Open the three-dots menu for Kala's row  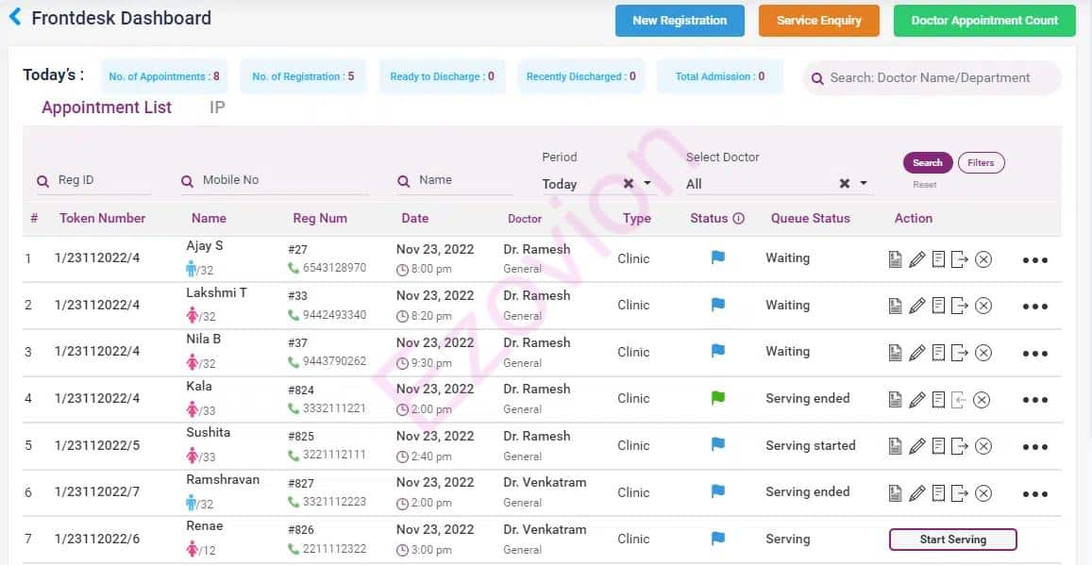click(1034, 400)
